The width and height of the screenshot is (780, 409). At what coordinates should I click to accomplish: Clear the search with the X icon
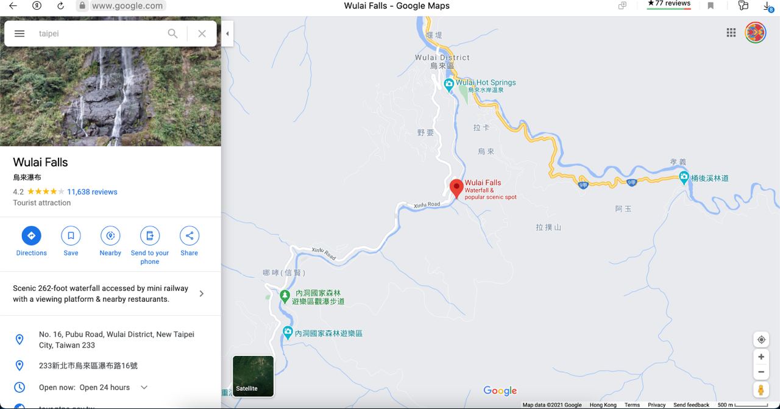coord(202,34)
